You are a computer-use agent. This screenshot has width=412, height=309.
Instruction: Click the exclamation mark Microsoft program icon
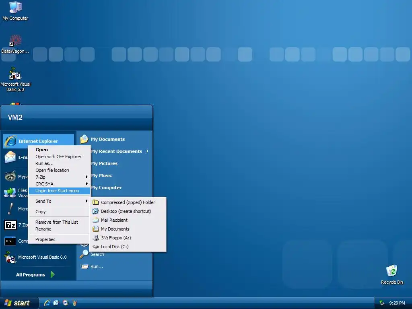pyautogui.click(x=10, y=209)
